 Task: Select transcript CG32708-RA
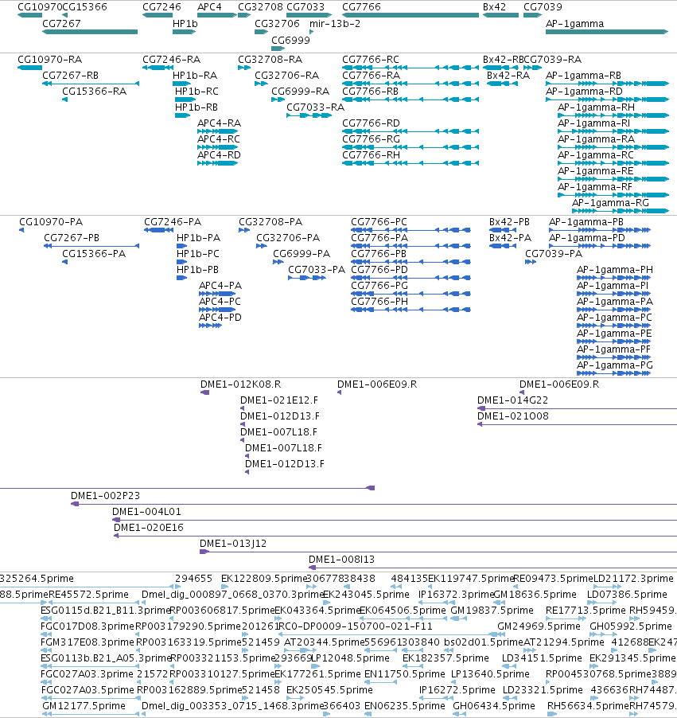tap(270, 60)
